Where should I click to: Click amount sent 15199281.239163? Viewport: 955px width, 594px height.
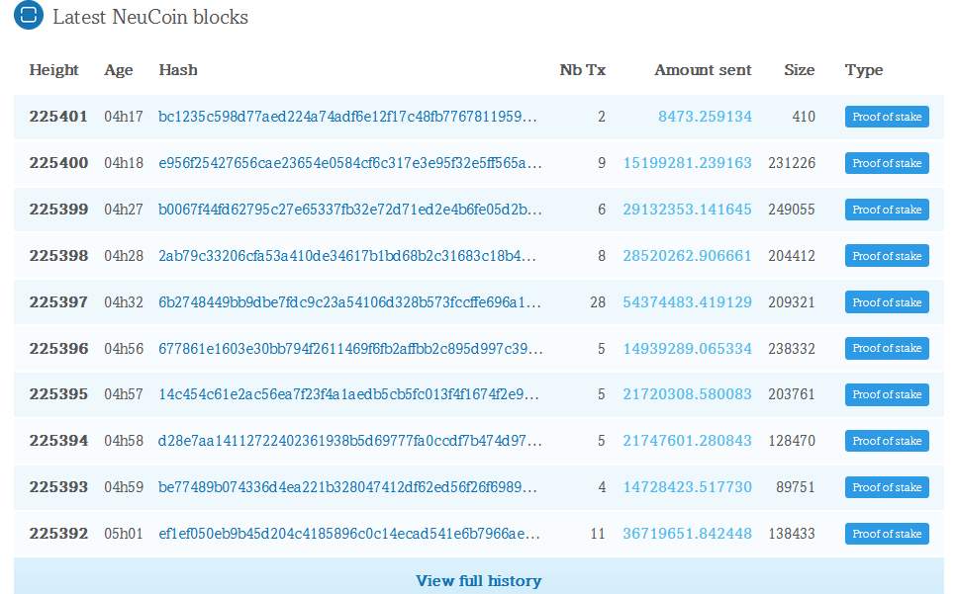[x=687, y=163]
